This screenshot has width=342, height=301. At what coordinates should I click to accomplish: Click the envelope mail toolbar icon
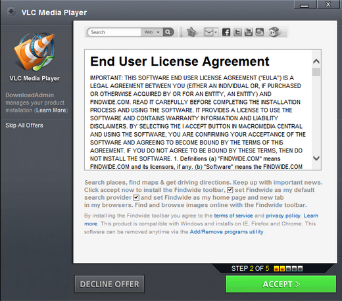(208, 32)
